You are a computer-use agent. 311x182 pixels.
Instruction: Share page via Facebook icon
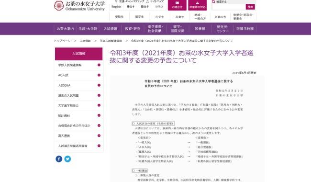tap(59, 159)
